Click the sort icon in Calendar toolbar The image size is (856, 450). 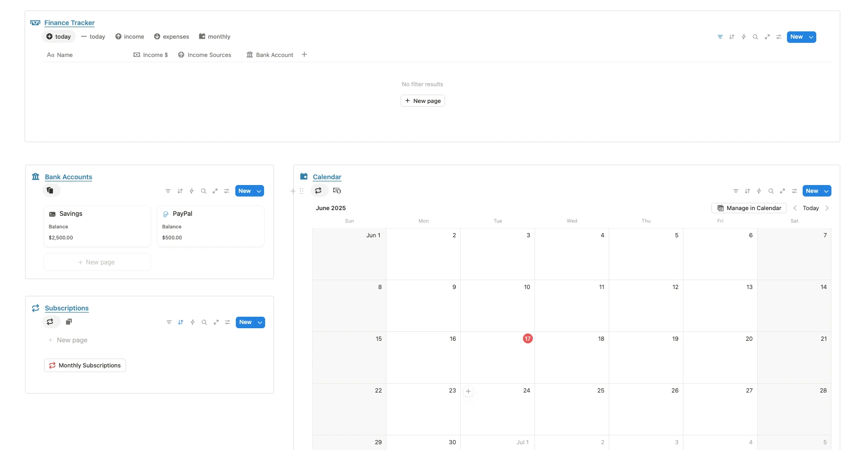tap(747, 191)
